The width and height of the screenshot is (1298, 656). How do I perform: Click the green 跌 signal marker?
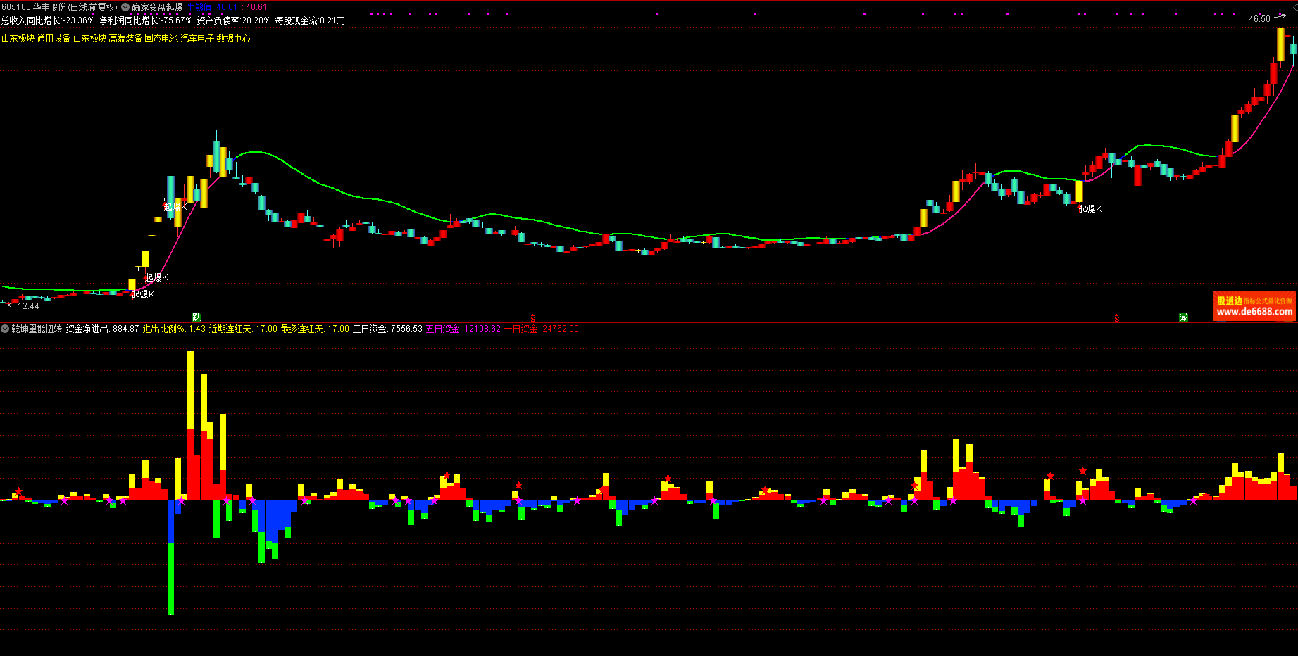click(196, 317)
